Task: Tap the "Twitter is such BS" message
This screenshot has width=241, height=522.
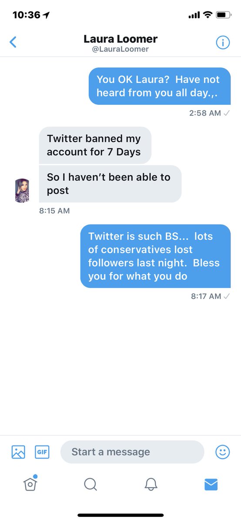Action: (x=156, y=256)
